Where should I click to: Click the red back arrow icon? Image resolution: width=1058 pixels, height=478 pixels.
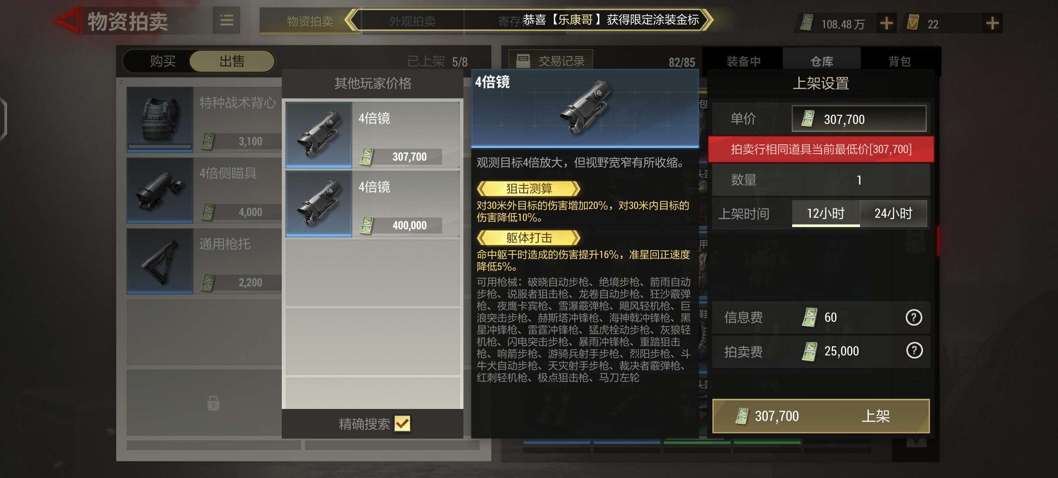point(67,20)
